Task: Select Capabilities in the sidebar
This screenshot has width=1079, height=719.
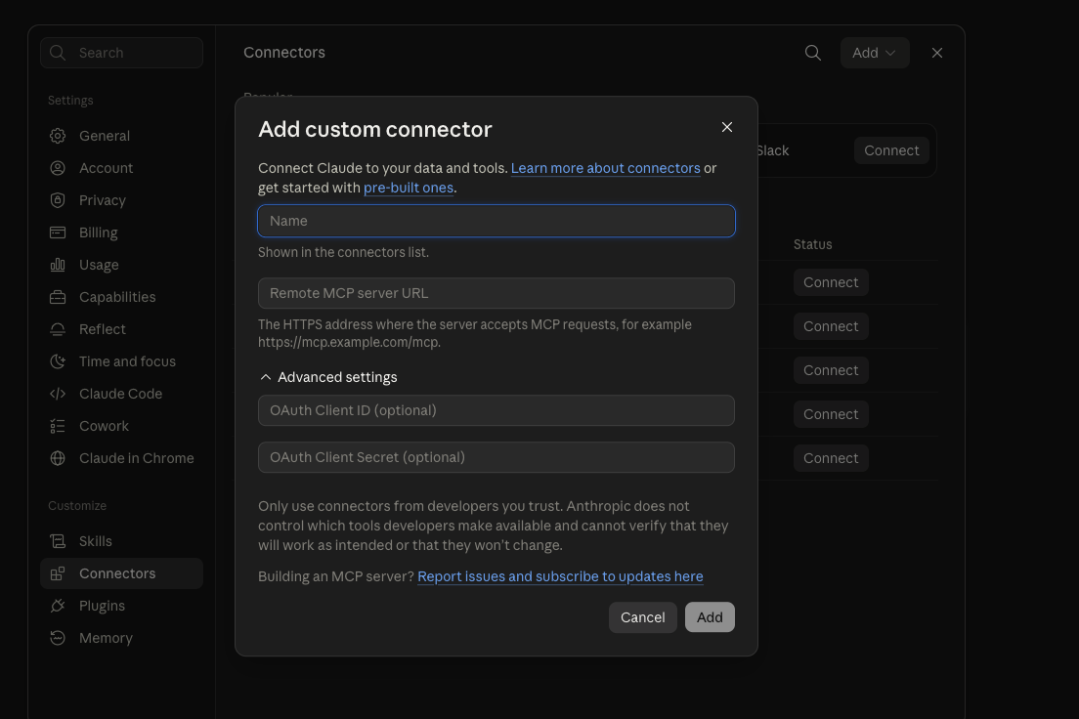Action: [122, 297]
